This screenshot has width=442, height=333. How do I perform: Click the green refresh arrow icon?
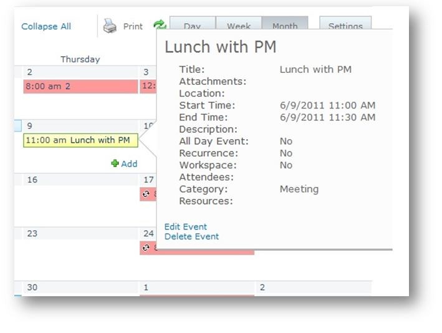tap(160, 24)
